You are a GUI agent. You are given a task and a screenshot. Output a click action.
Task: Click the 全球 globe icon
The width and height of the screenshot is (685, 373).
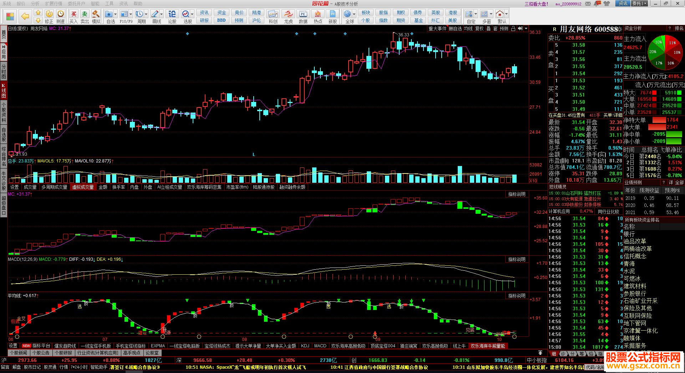coord(347,14)
